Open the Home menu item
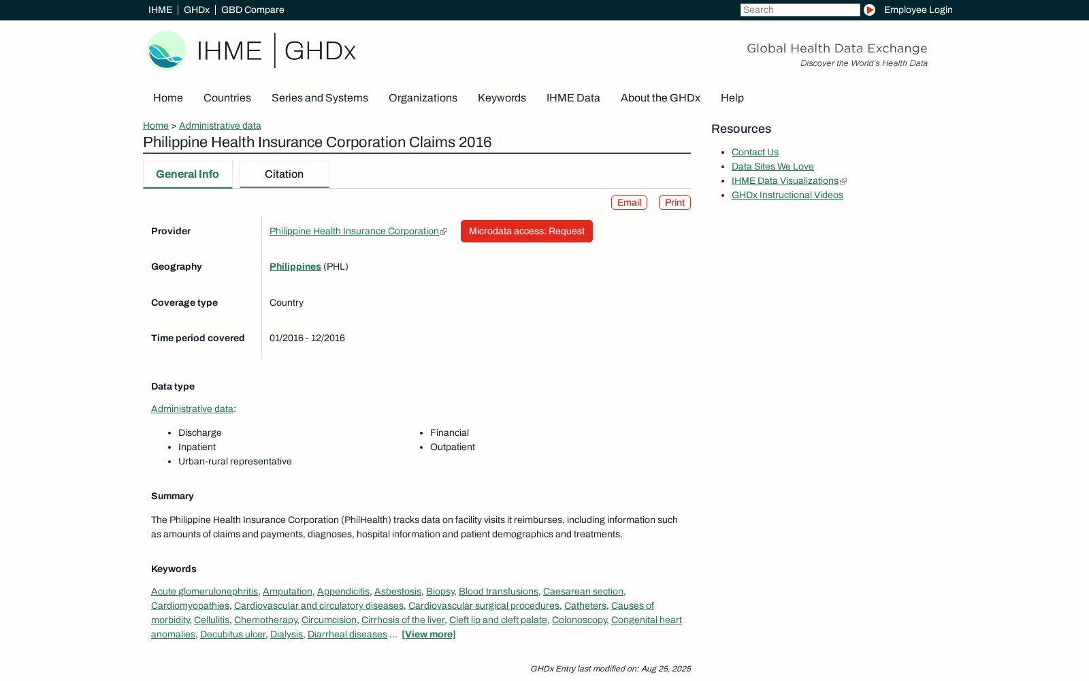The height and width of the screenshot is (681, 1089). (x=168, y=98)
